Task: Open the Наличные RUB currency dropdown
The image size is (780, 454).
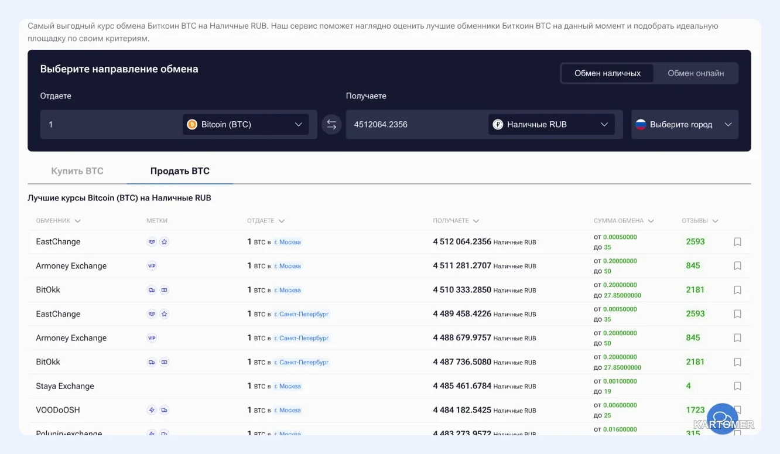Action: pos(551,124)
